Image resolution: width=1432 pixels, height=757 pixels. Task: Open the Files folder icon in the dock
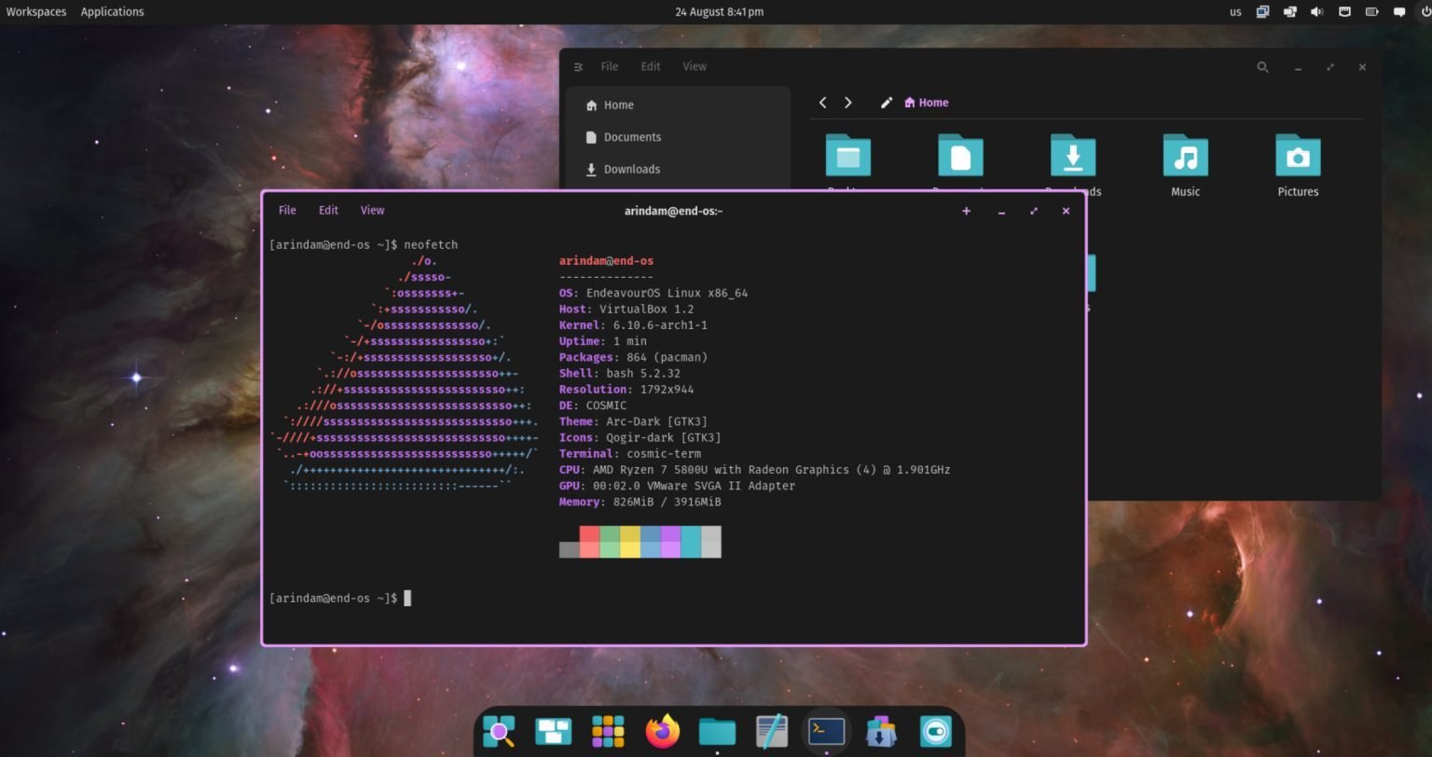(x=717, y=732)
